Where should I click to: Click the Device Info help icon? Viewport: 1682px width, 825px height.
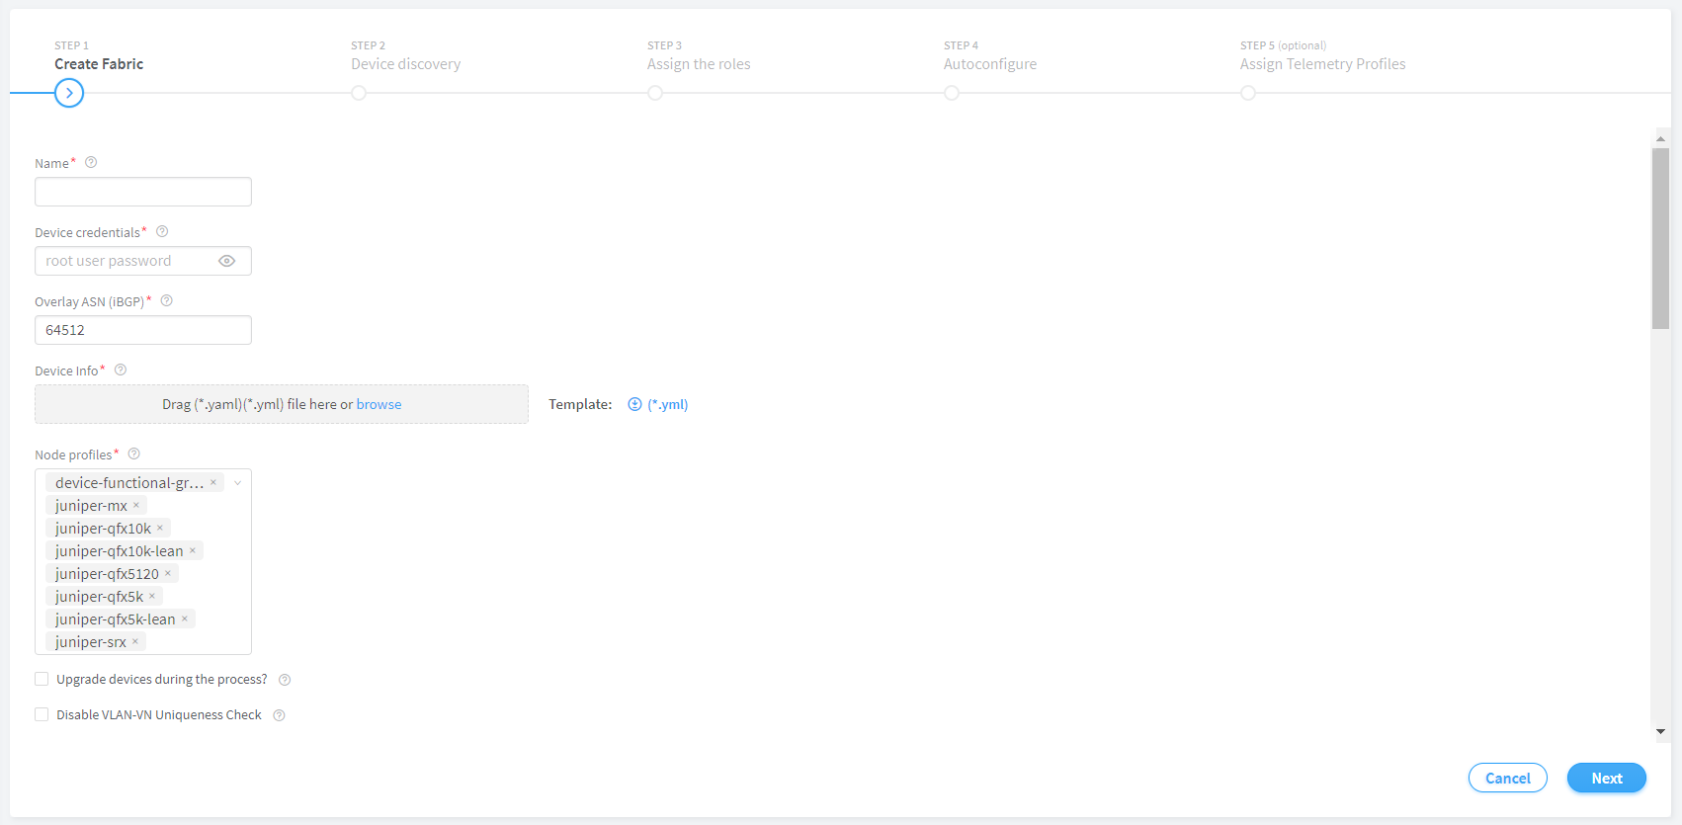click(x=121, y=371)
